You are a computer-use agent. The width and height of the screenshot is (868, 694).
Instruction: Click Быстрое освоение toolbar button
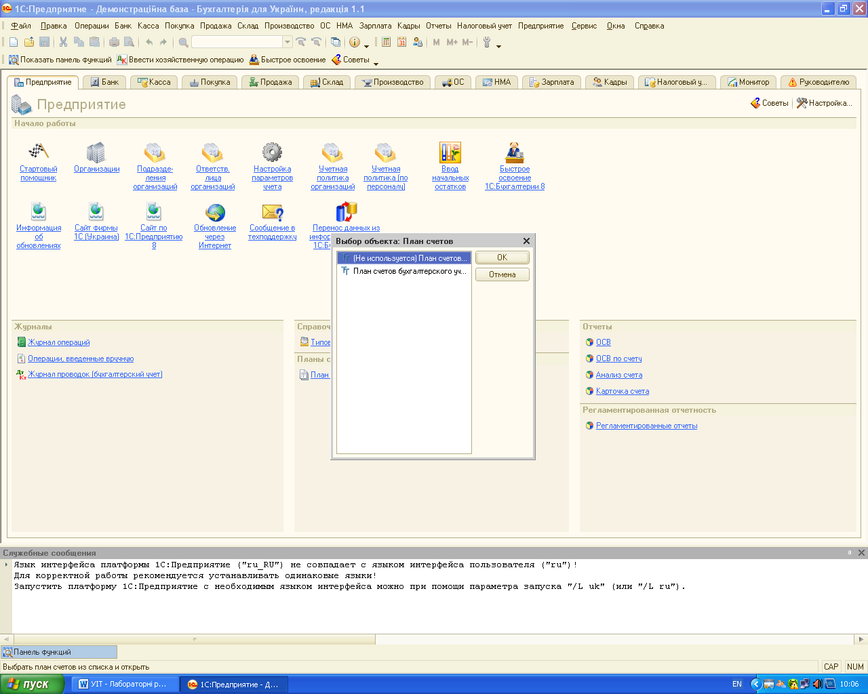pos(288,60)
